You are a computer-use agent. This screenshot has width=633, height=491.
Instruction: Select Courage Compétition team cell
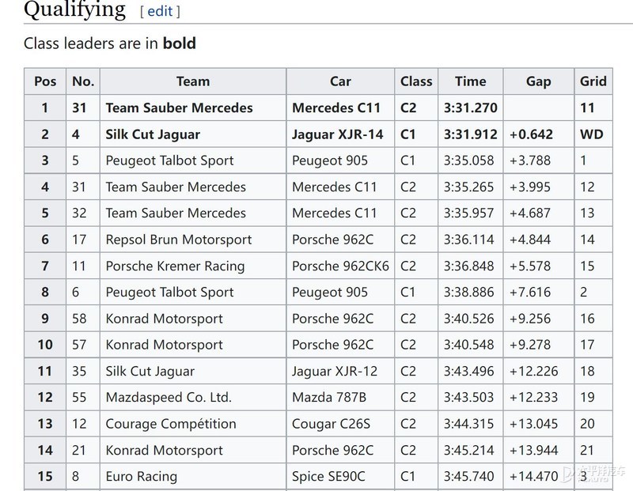pos(171,424)
